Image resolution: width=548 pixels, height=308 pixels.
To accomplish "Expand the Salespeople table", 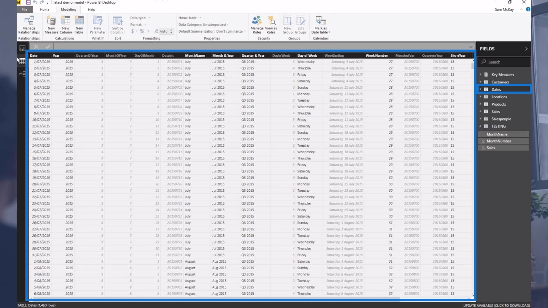I will 480,119.
